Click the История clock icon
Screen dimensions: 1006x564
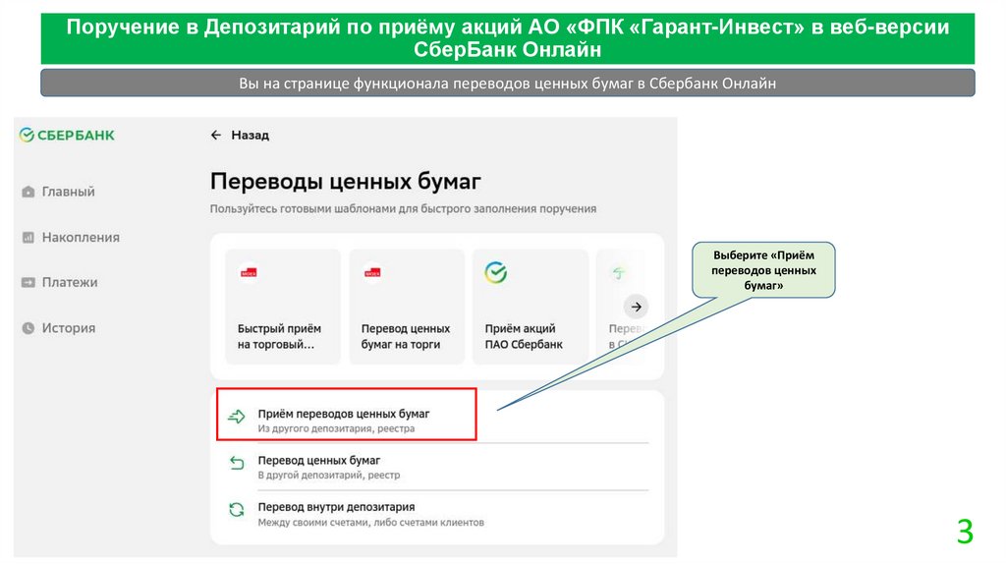tap(28, 328)
